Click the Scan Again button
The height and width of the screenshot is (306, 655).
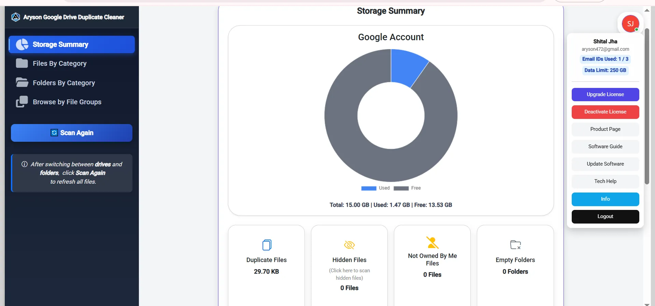(x=72, y=133)
